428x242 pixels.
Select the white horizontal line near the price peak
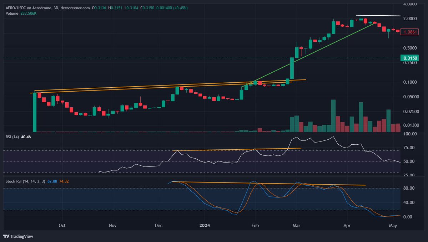click(x=378, y=16)
